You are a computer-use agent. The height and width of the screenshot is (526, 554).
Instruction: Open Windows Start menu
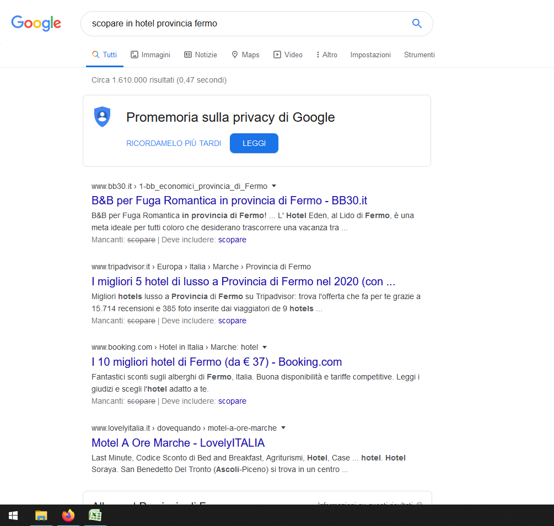(x=13, y=516)
